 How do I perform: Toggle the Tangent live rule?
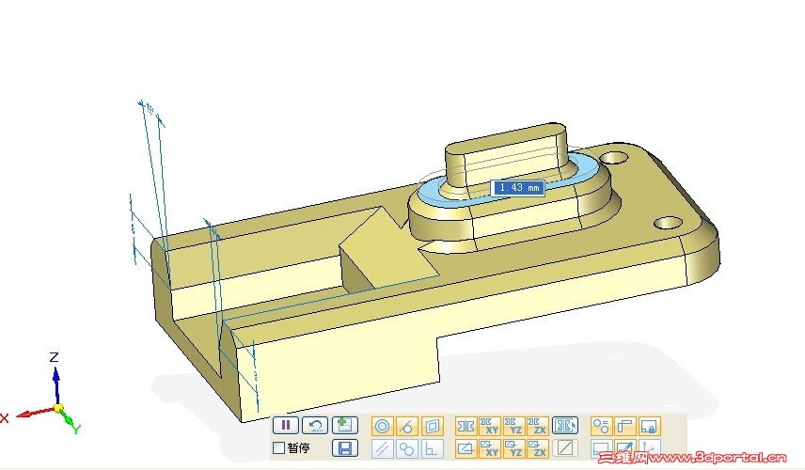tap(407, 426)
